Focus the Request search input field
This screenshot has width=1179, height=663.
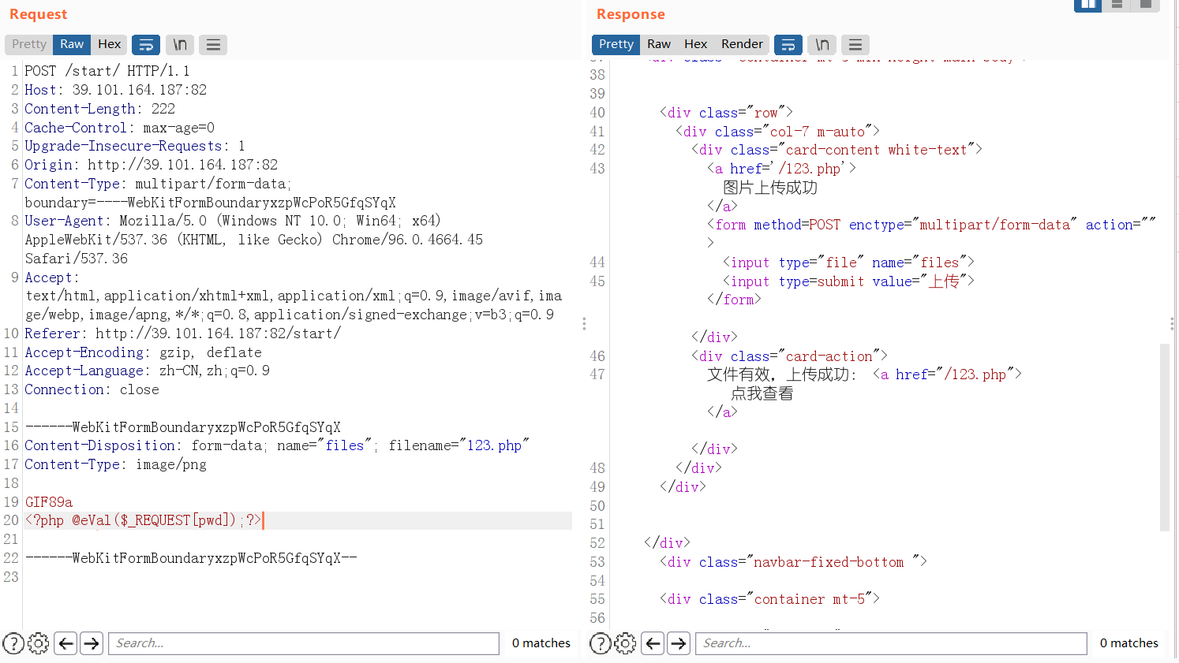point(304,643)
